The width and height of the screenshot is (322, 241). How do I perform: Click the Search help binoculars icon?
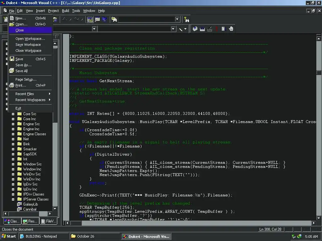click(x=186, y=19)
